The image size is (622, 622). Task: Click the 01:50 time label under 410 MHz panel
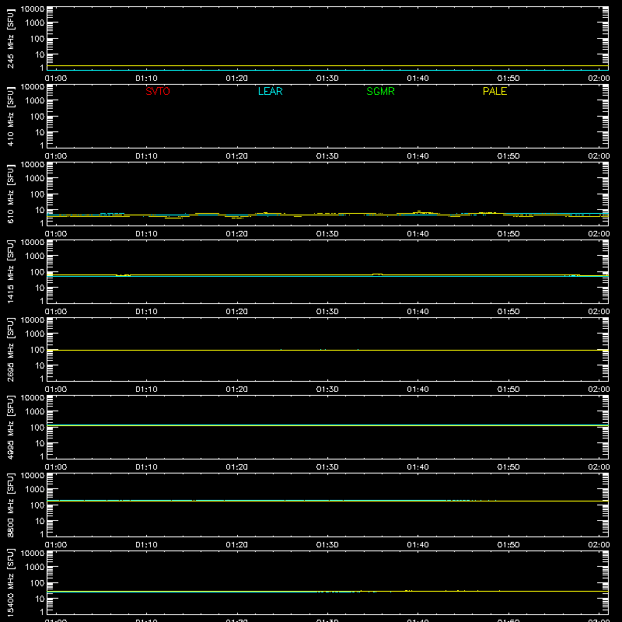(508, 156)
